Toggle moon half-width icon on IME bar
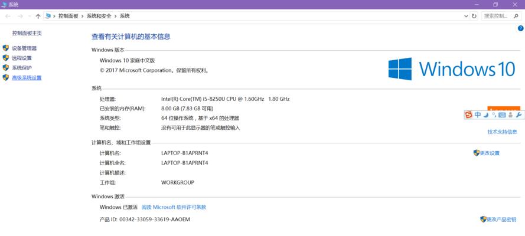 [x=486, y=115]
